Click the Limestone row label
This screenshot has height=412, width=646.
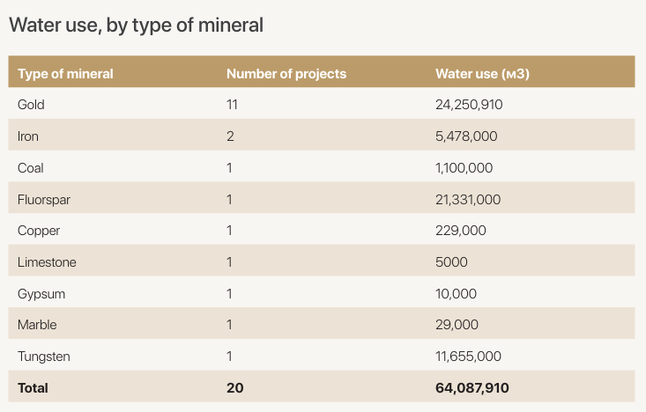click(47, 262)
